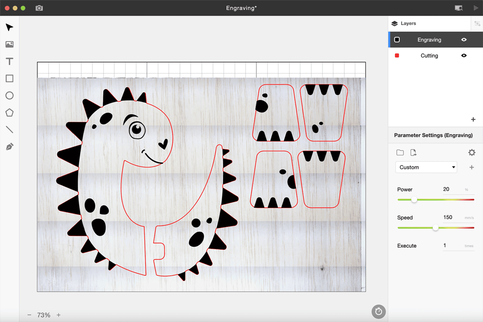This screenshot has width=483, height=322.
Task: Add a new layer with plus button
Action: click(473, 119)
